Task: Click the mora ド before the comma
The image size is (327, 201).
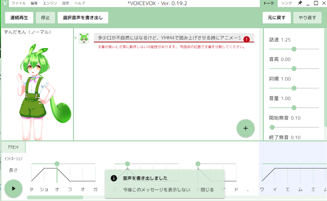Action: [236, 189]
